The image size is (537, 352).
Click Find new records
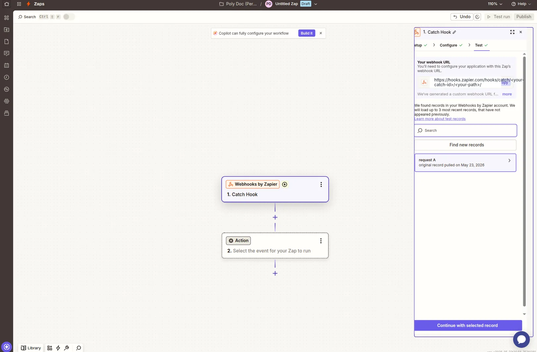coord(465,145)
